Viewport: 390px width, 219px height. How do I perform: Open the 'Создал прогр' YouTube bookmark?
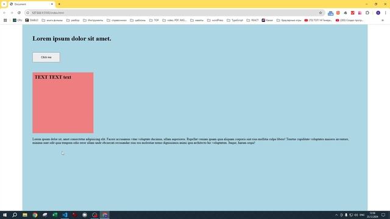(x=349, y=20)
